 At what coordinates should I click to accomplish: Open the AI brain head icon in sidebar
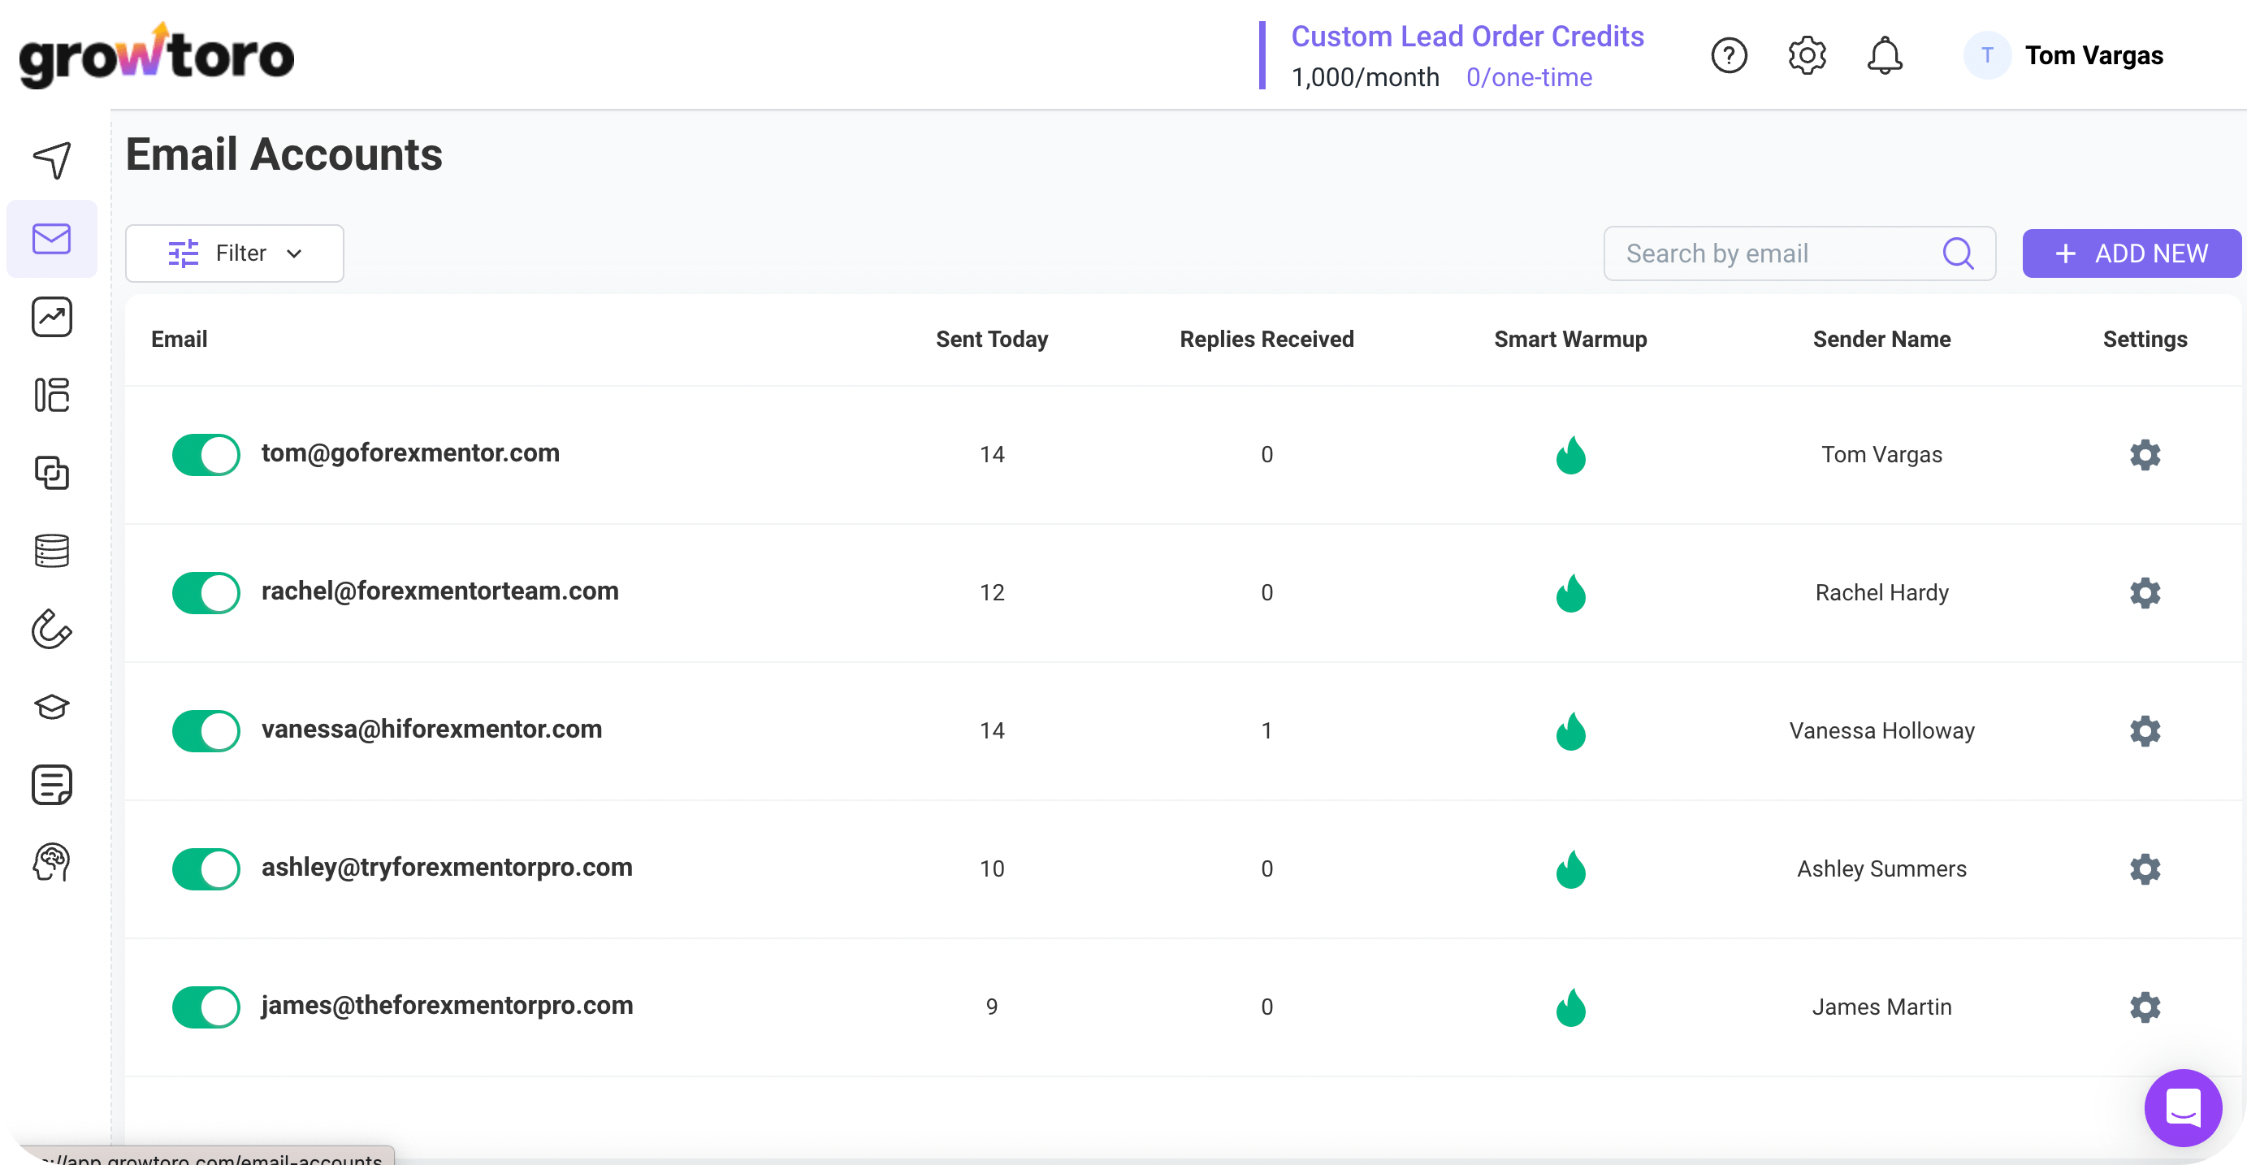coord(51,862)
